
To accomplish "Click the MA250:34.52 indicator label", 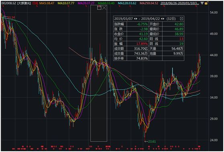I will [149, 3].
